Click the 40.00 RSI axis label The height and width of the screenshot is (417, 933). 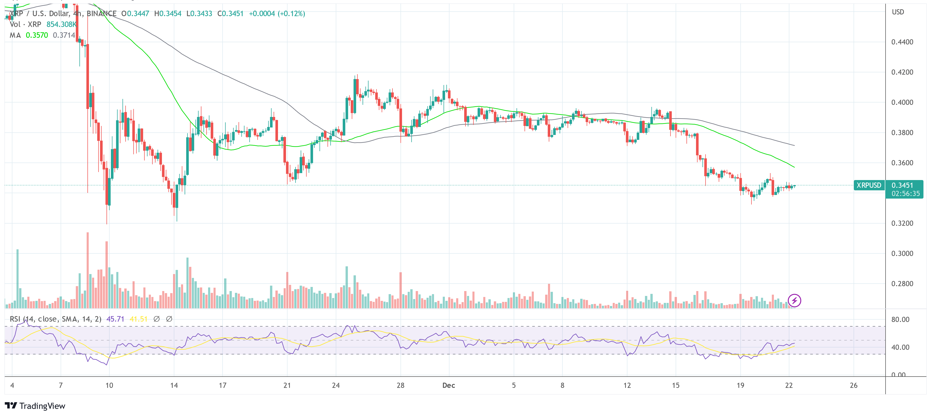900,347
